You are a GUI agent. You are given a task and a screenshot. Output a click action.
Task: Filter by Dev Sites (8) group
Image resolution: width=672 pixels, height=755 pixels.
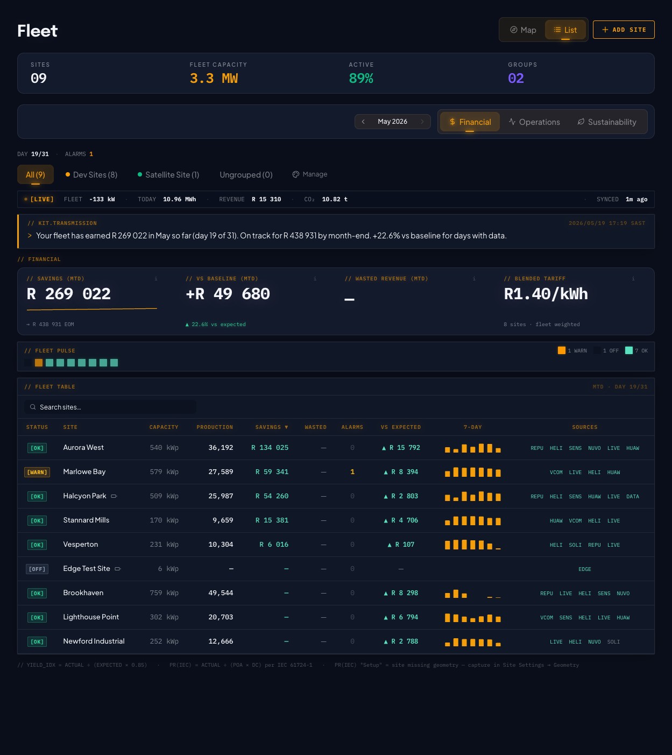[x=91, y=175]
